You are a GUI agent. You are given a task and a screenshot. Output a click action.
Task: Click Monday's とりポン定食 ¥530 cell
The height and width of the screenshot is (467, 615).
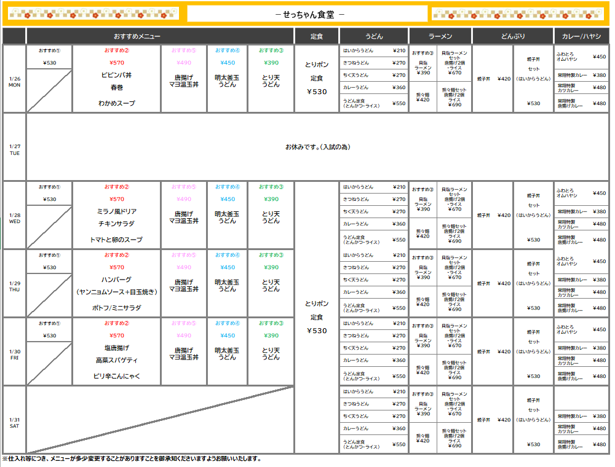317,79
